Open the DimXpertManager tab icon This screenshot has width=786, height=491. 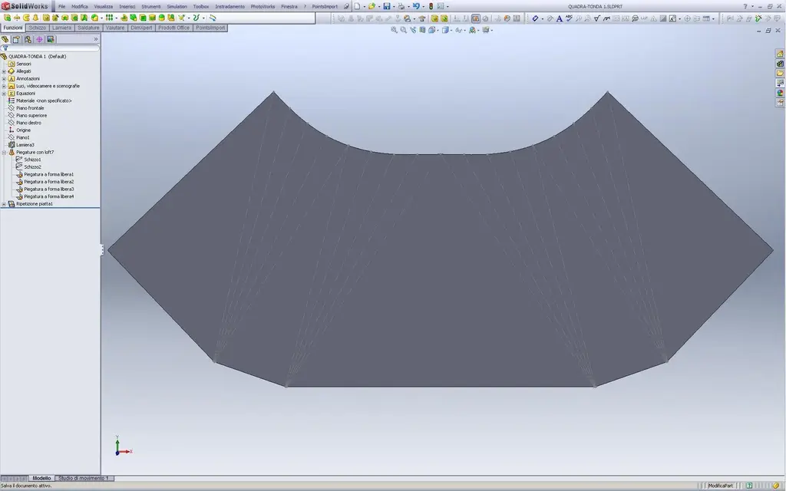click(39, 39)
